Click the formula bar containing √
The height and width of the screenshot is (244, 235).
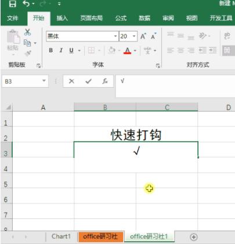175,86
